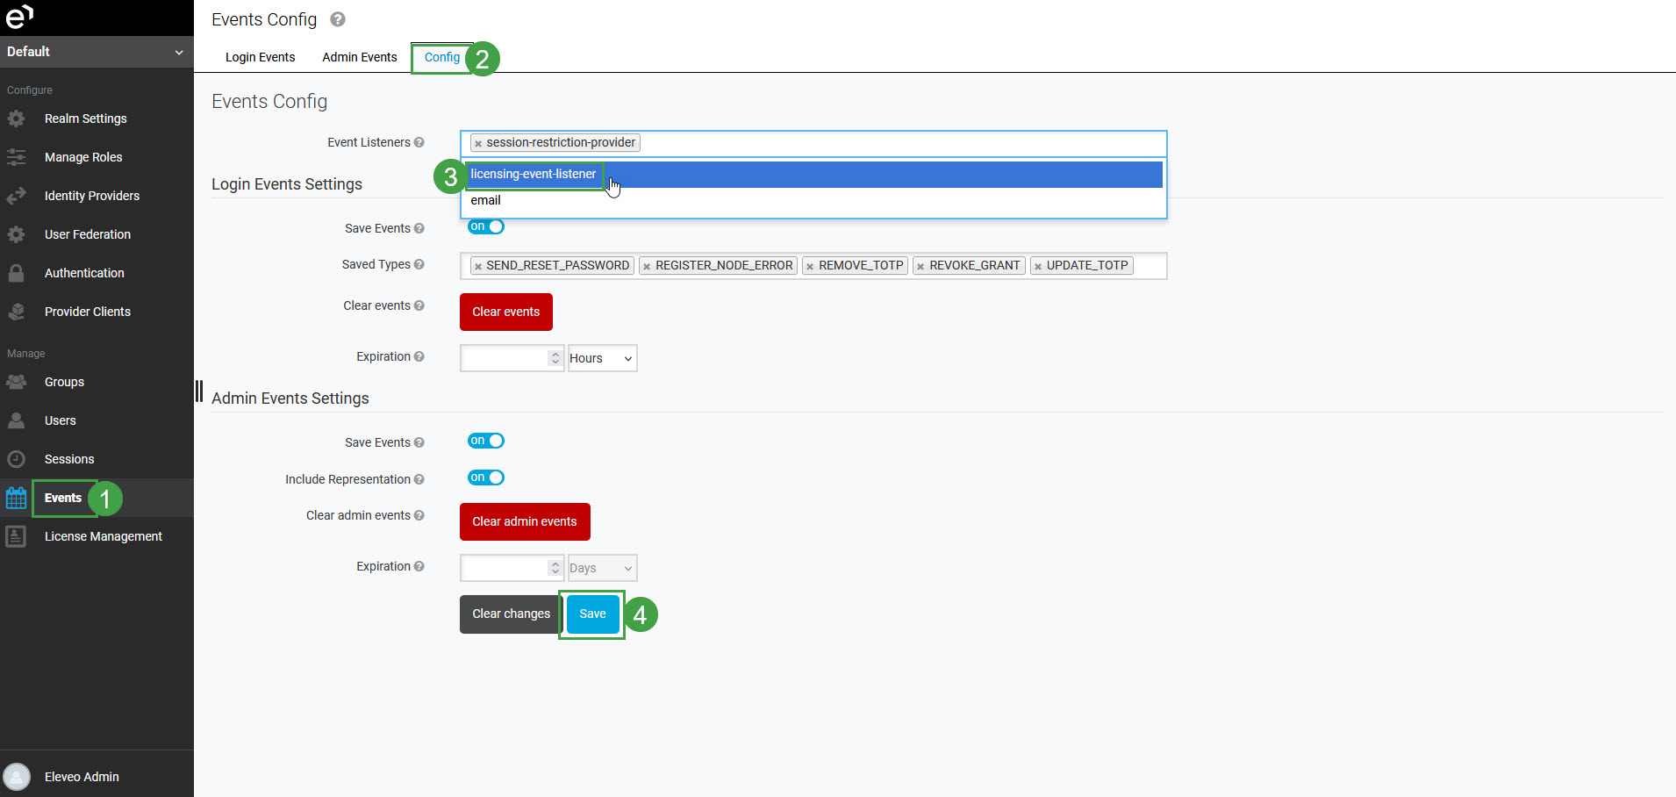Image resolution: width=1676 pixels, height=797 pixels.
Task: Expand the Default realm selector
Action: 97,52
